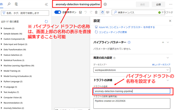The image size is (179, 110).
Task: Click the Publish button
Action: click(x=158, y=5)
